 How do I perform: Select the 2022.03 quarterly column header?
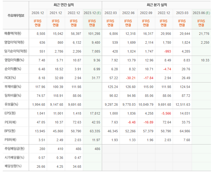point(111,13)
